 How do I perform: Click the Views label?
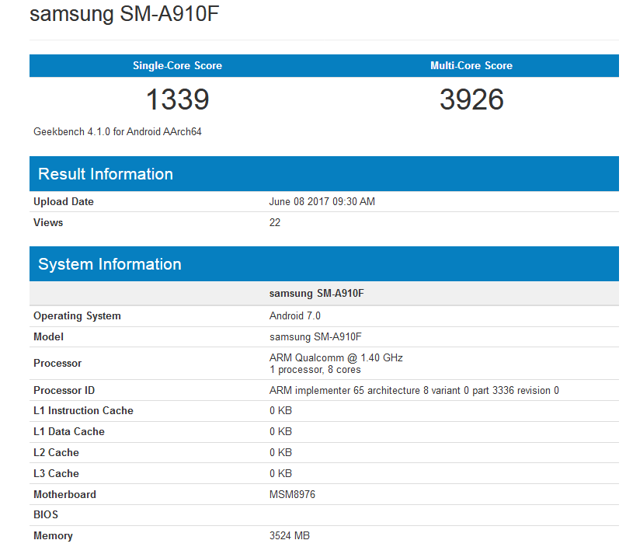[48, 222]
